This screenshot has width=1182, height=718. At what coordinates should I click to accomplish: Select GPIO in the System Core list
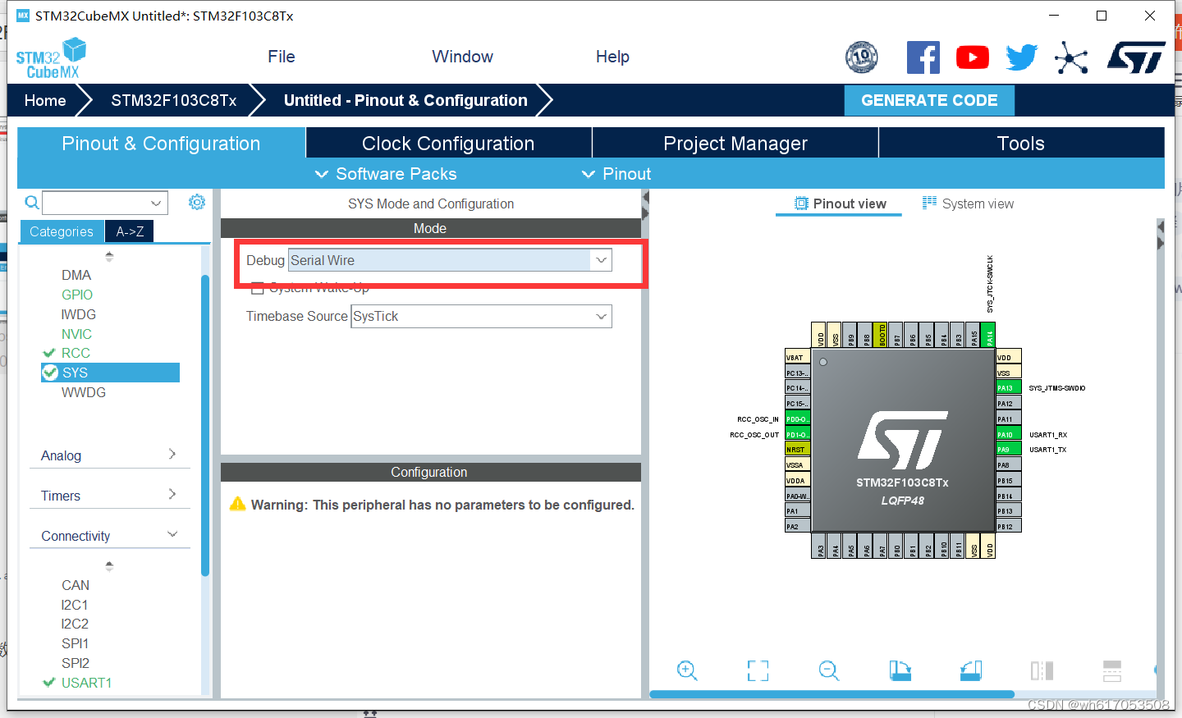77,295
